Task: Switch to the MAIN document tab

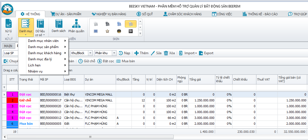Action: click(x=8, y=46)
